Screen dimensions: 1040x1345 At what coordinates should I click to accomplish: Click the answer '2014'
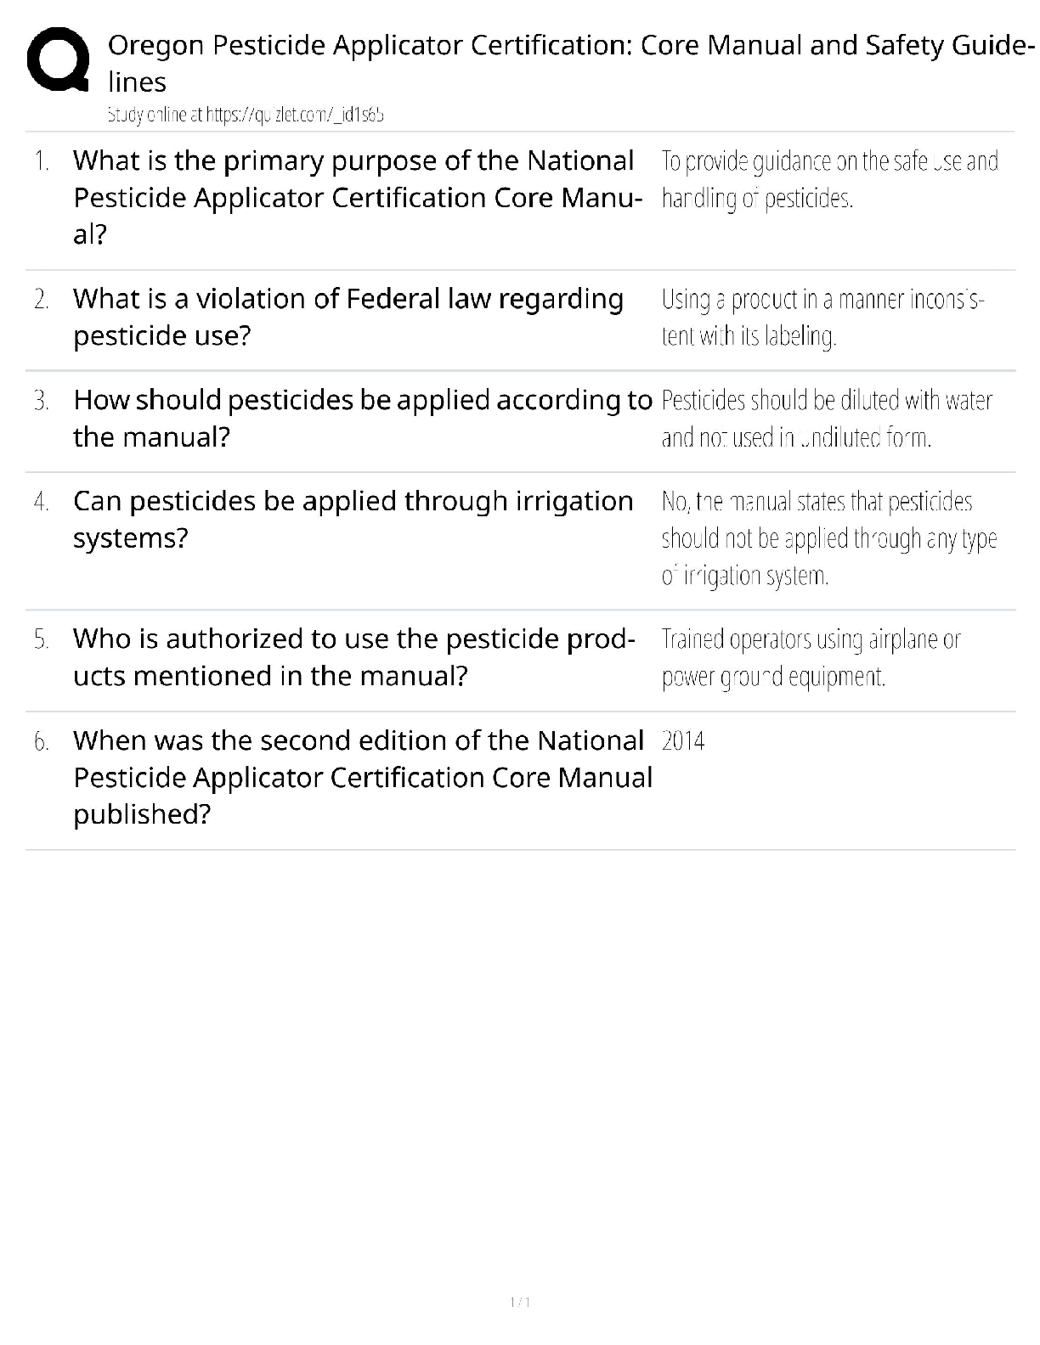point(683,741)
